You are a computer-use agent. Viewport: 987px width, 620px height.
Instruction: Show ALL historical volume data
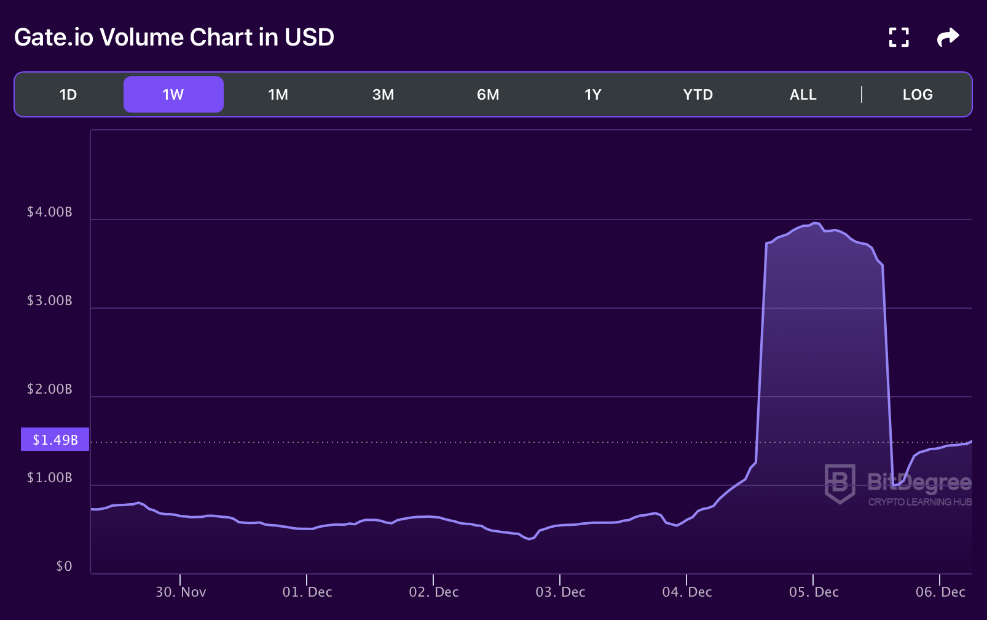[x=803, y=95]
